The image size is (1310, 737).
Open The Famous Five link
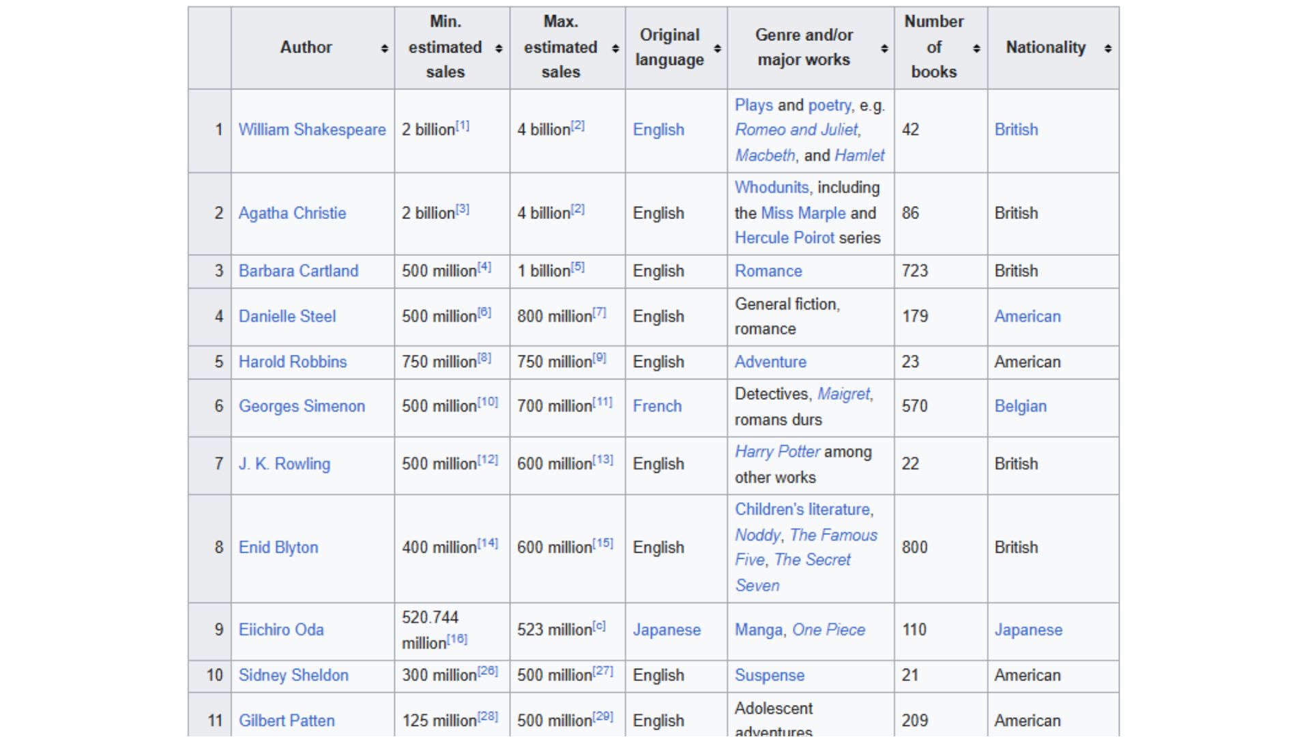click(806, 547)
